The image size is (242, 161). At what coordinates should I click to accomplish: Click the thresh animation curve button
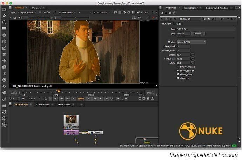[x=192, y=54]
